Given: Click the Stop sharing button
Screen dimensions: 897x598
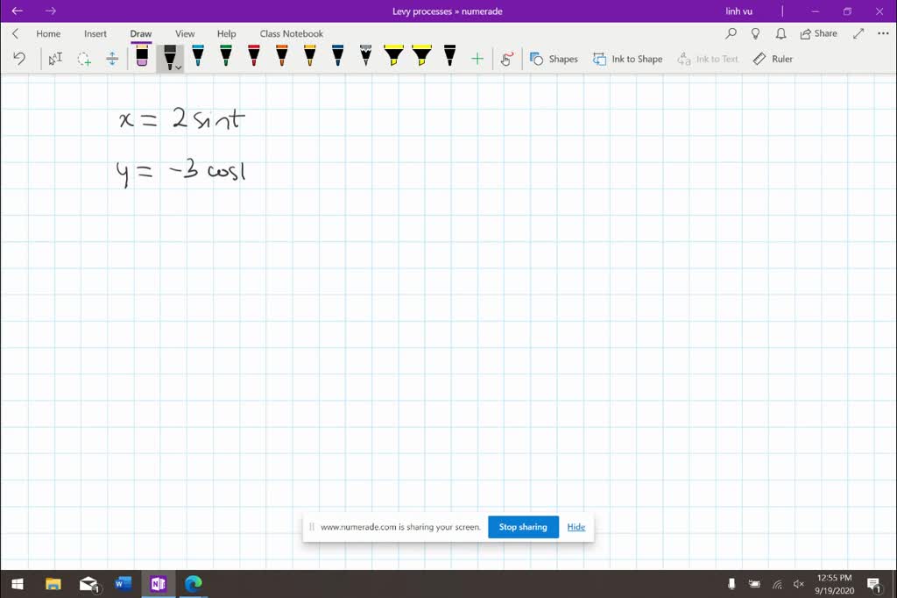Looking at the screenshot, I should click(x=523, y=527).
